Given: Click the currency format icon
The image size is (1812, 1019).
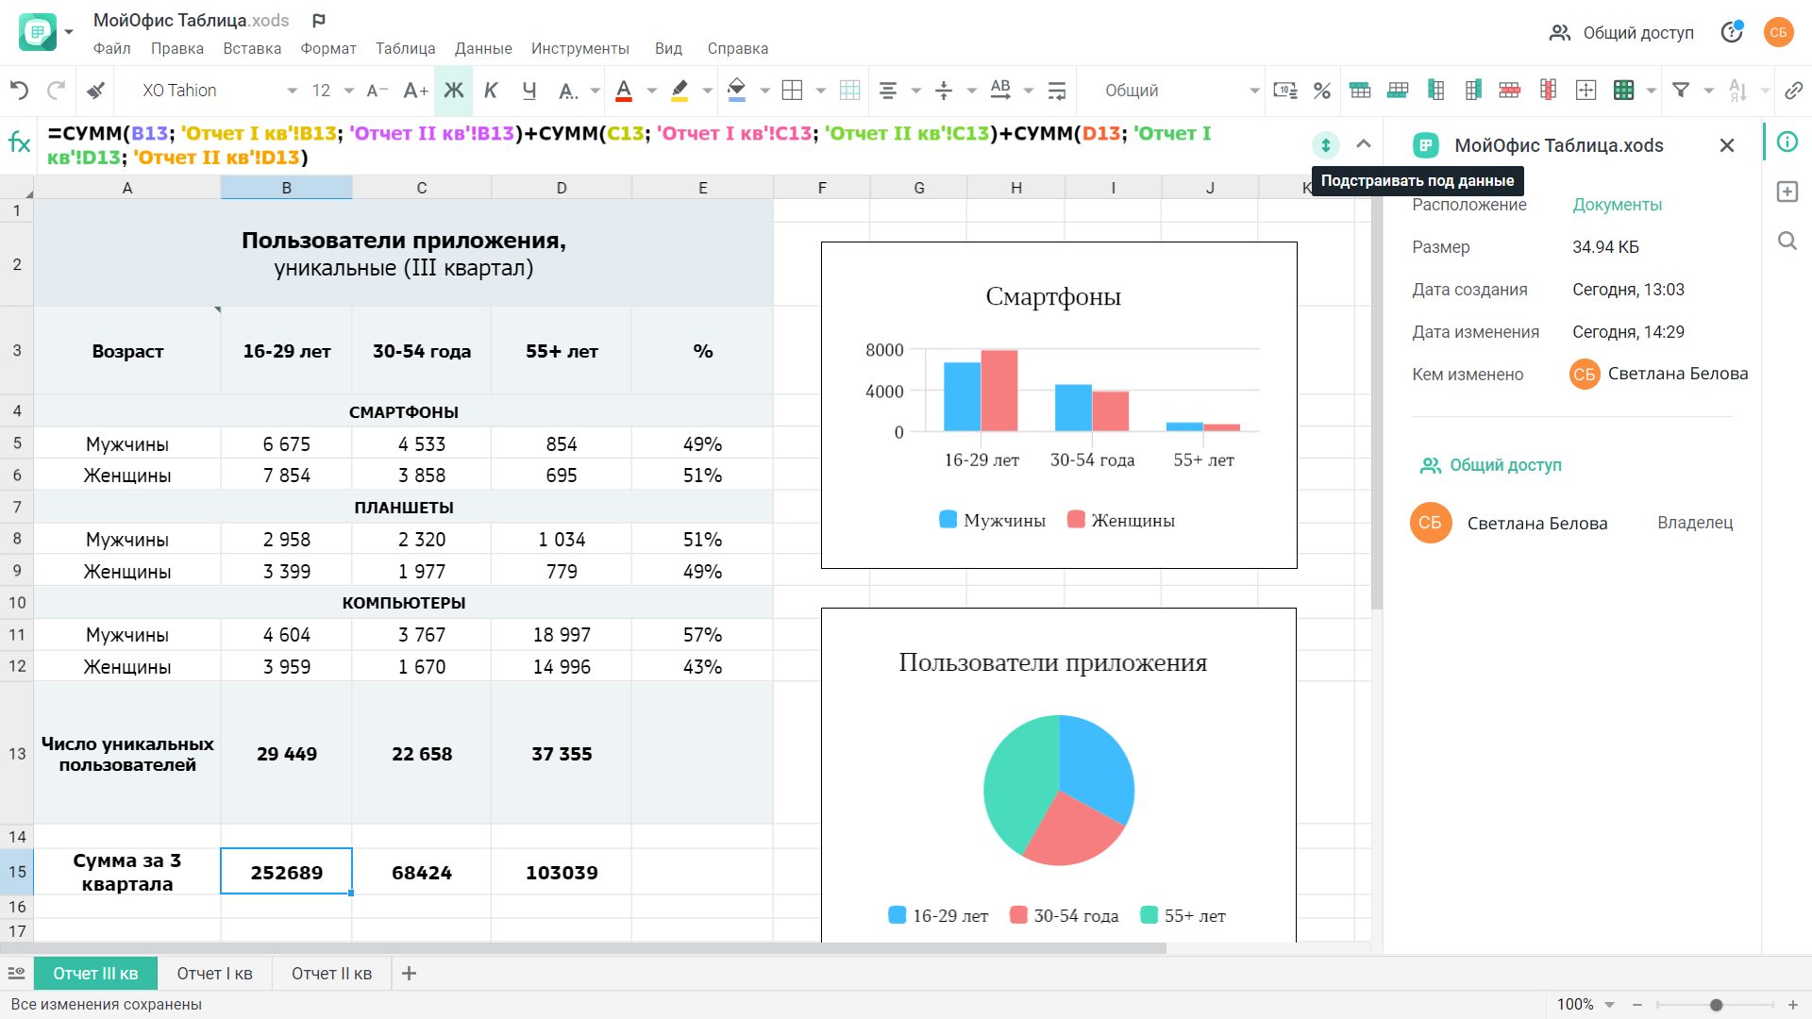Looking at the screenshot, I should pyautogui.click(x=1285, y=91).
